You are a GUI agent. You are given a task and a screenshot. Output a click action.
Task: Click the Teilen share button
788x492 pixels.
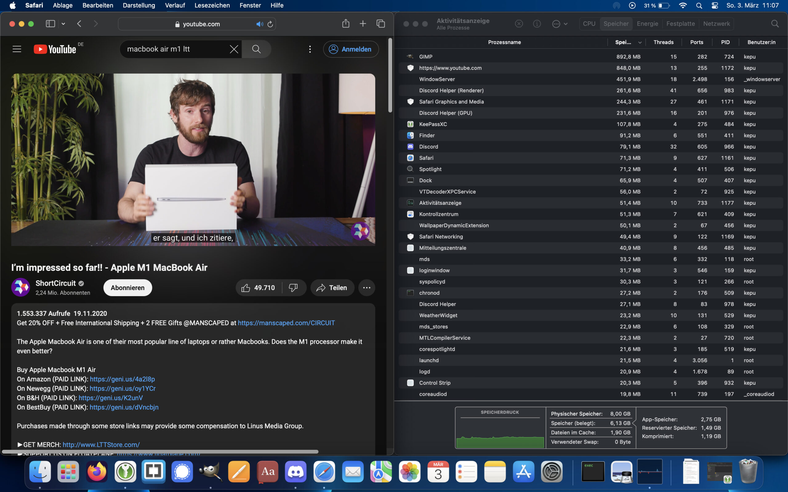pyautogui.click(x=332, y=288)
